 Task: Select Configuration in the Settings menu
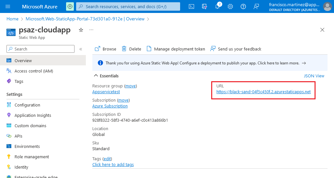tap(27, 105)
